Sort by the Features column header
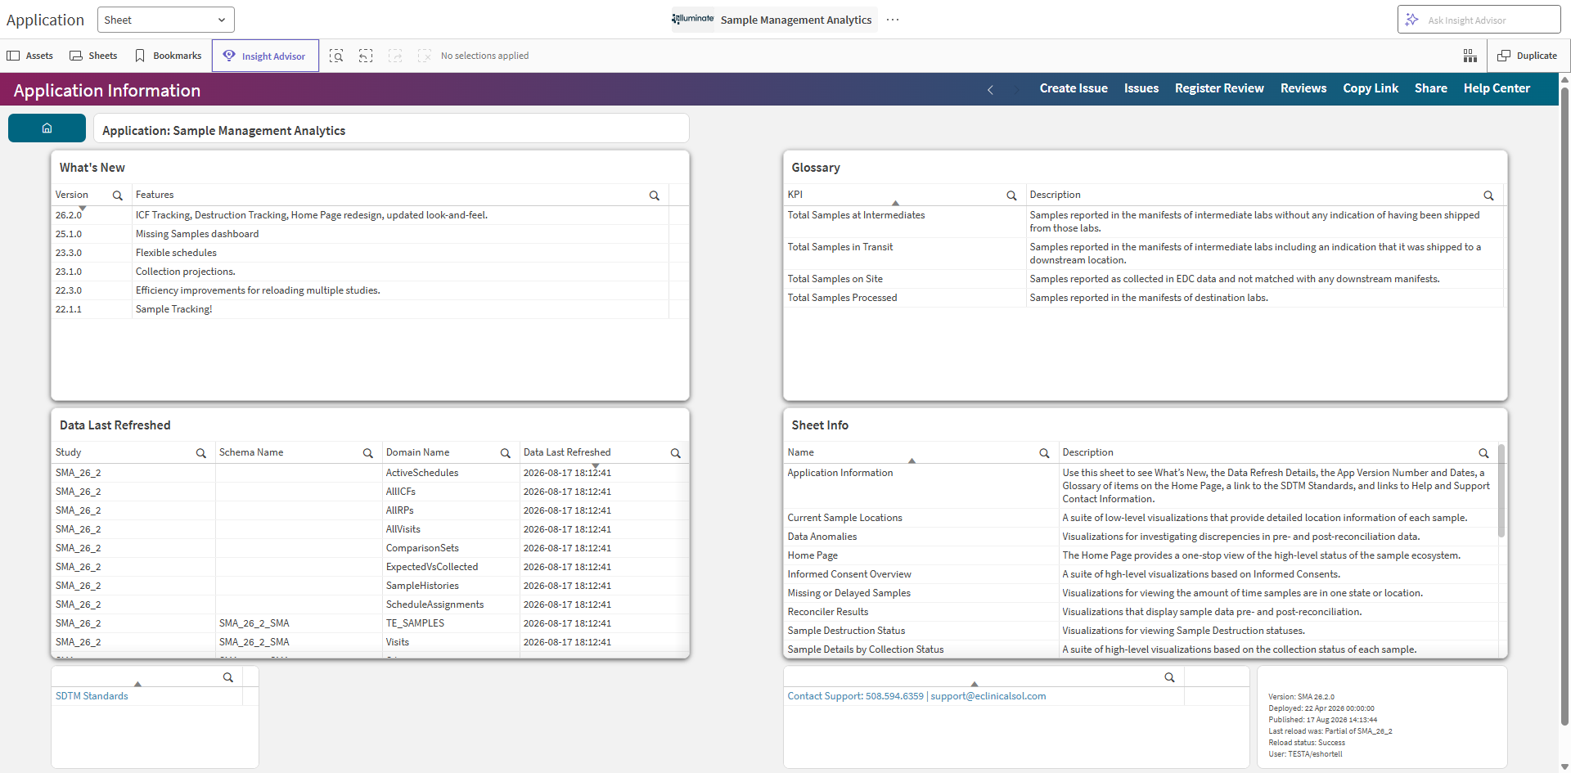 tap(155, 195)
